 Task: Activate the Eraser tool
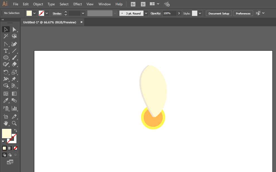click(x=14, y=64)
